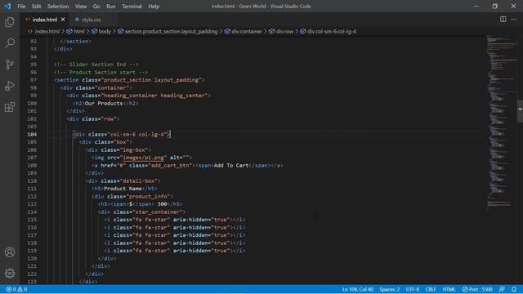Click CRLF end of line selector
The width and height of the screenshot is (523, 294).
point(431,289)
